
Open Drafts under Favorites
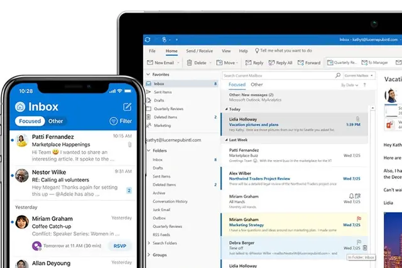[159, 100]
